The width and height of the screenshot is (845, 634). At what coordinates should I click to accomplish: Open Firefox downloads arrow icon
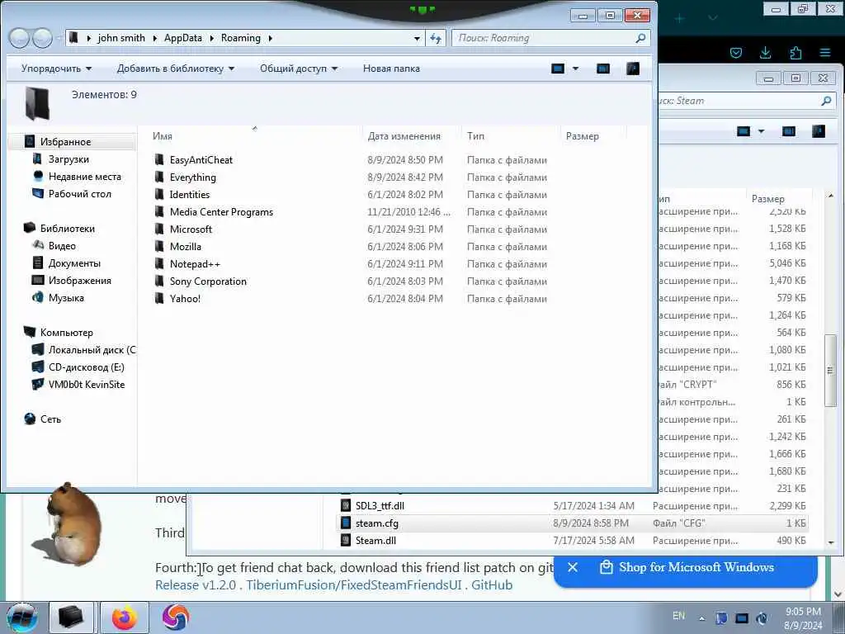coord(765,52)
